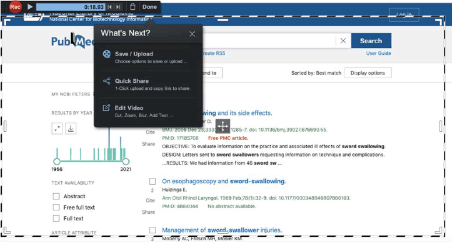Click the search query input field

point(269,41)
